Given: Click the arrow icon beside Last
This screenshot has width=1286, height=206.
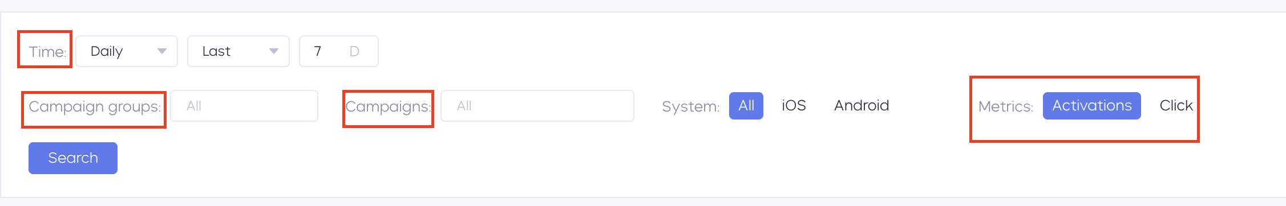Looking at the screenshot, I should [x=274, y=51].
